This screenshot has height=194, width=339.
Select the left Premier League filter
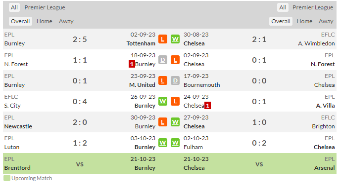(45, 7)
